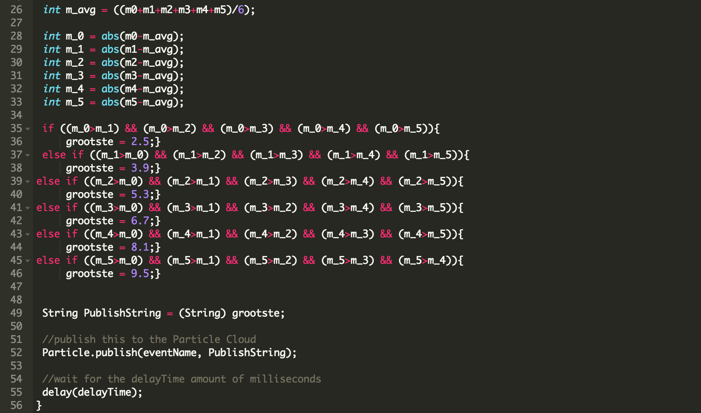Click line number 56 in the gutter
The image size is (701, 413).
(x=16, y=405)
